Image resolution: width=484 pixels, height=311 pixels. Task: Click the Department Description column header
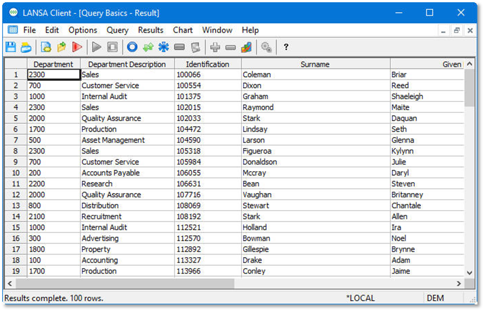[127, 64]
